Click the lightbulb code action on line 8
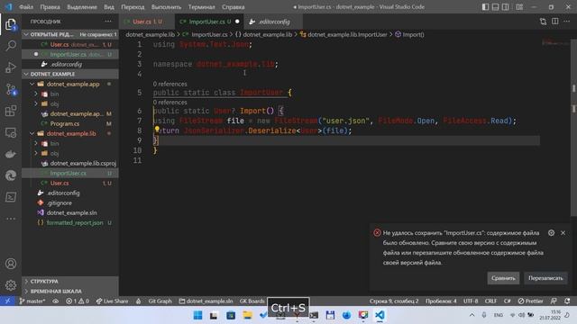Screen dimensions: 577x324 tap(157, 129)
